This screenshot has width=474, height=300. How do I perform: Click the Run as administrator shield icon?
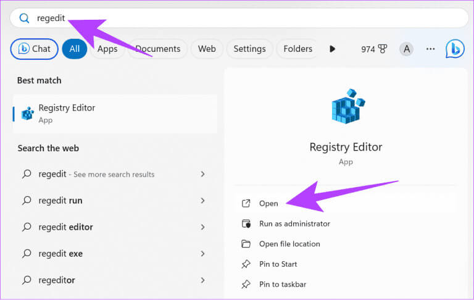coord(246,223)
